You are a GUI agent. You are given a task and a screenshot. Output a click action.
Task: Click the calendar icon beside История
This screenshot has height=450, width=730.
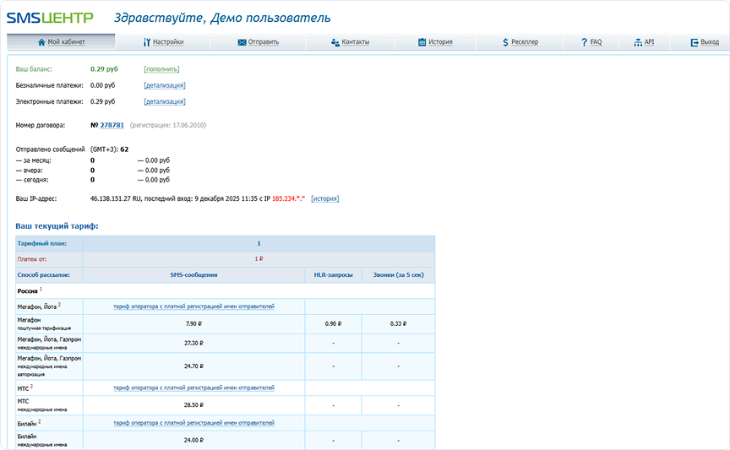point(422,42)
